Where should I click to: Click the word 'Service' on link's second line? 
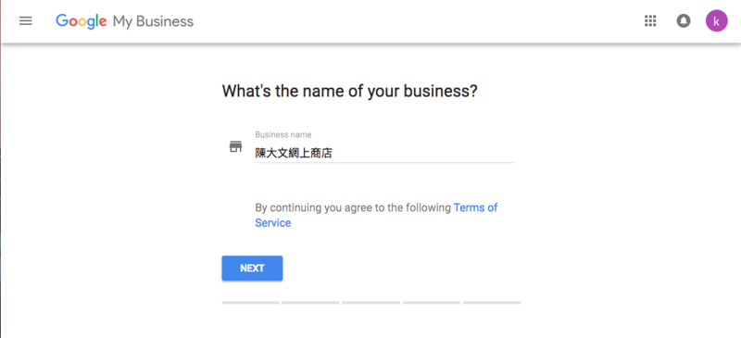pos(273,222)
